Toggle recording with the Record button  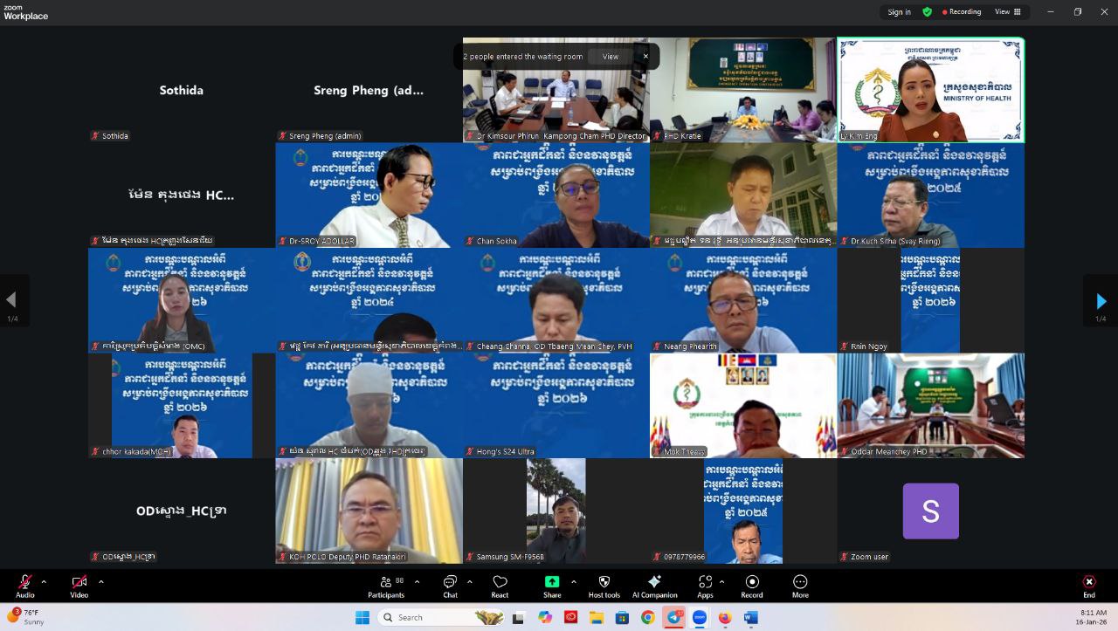pyautogui.click(x=752, y=586)
